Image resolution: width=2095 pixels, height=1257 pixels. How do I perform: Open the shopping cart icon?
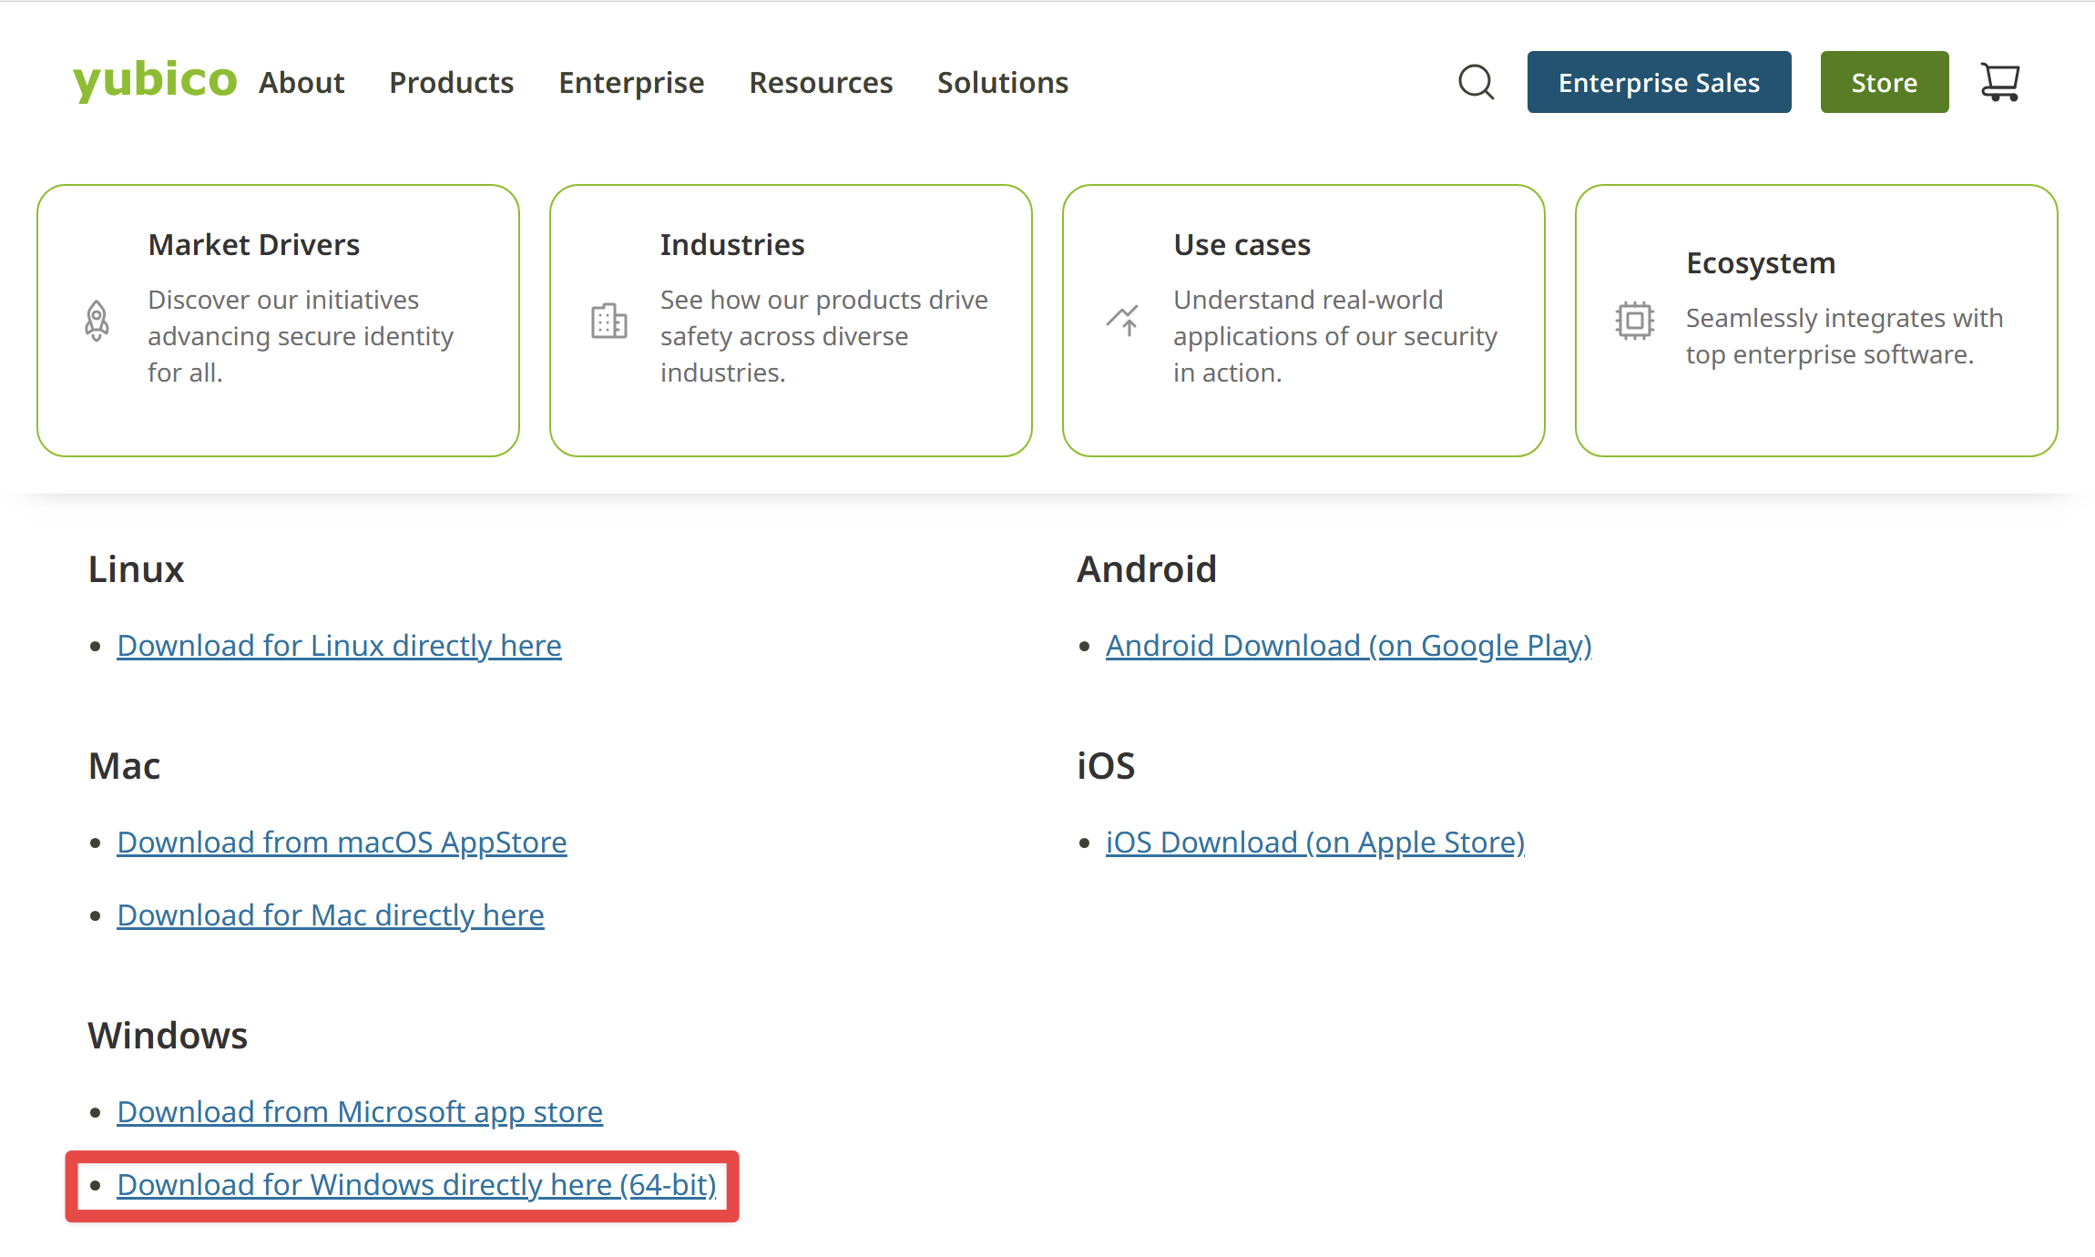coord(2000,82)
